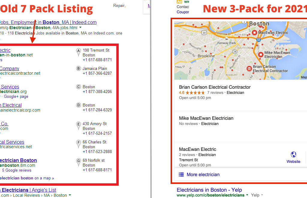Click map pin A beside 198 Tremont St

(79, 52)
